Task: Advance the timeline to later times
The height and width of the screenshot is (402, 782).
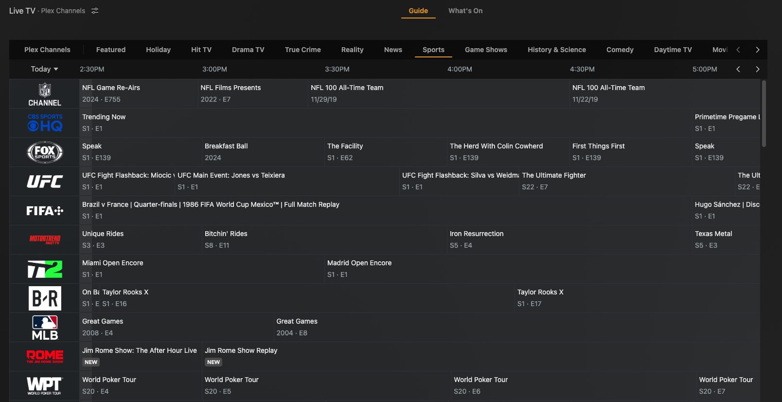Action: 757,69
